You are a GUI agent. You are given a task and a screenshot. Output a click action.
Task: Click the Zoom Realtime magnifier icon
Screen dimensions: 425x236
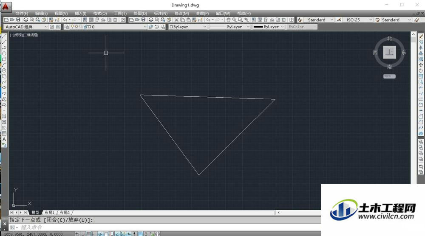pos(234,20)
